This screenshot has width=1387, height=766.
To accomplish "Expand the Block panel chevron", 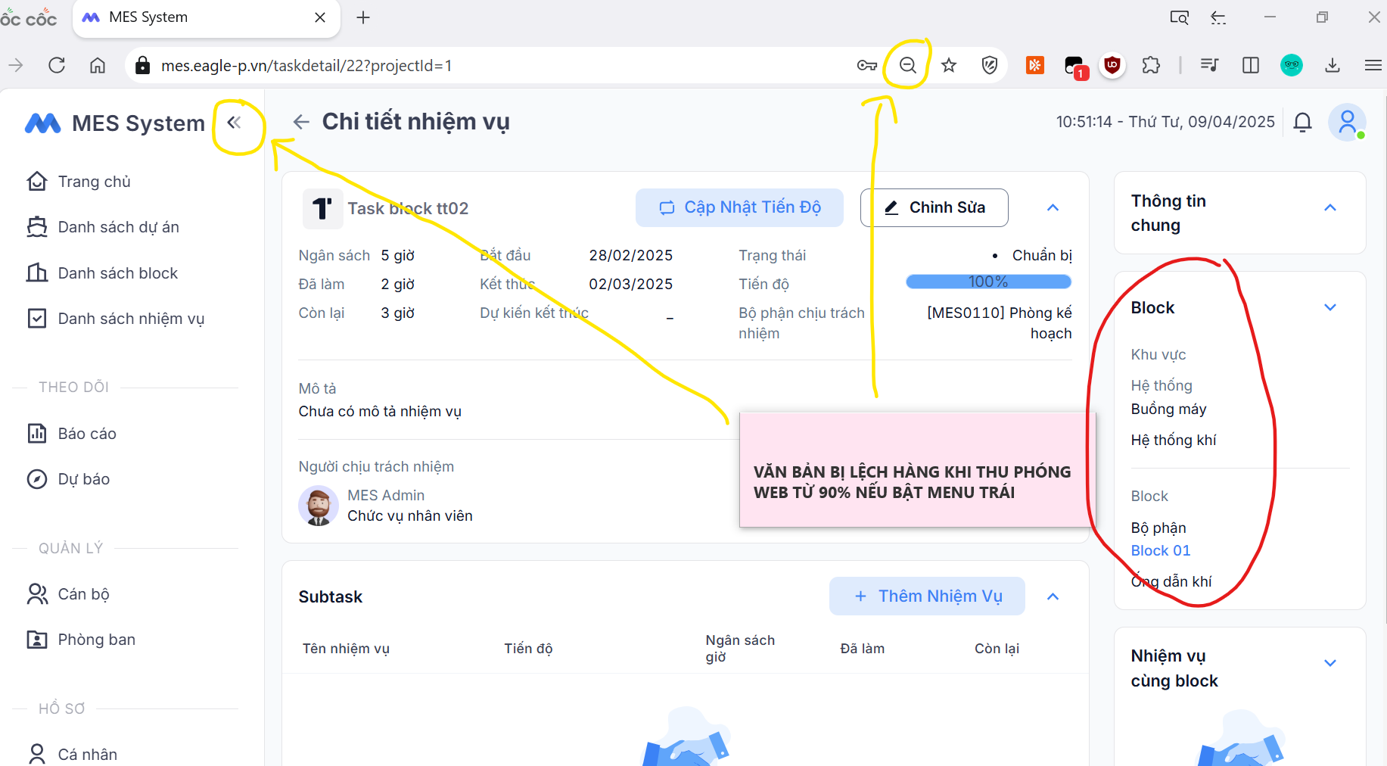I will [1330, 307].
